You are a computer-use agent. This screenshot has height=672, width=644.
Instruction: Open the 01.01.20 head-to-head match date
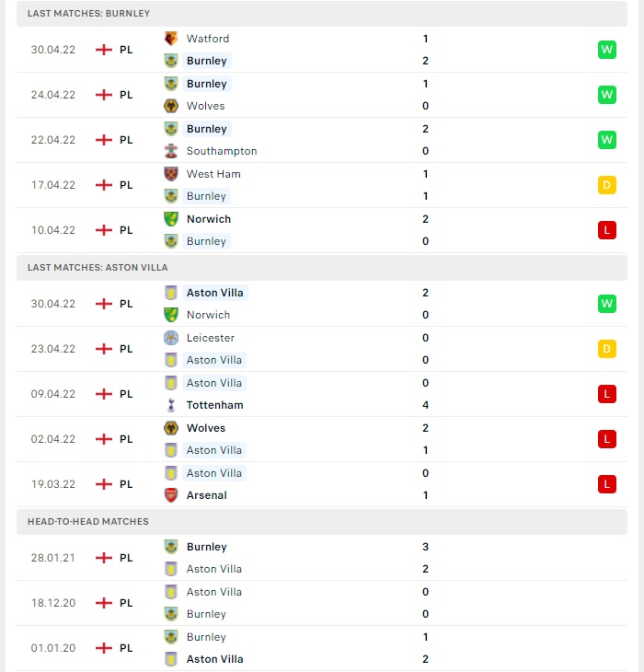click(53, 648)
